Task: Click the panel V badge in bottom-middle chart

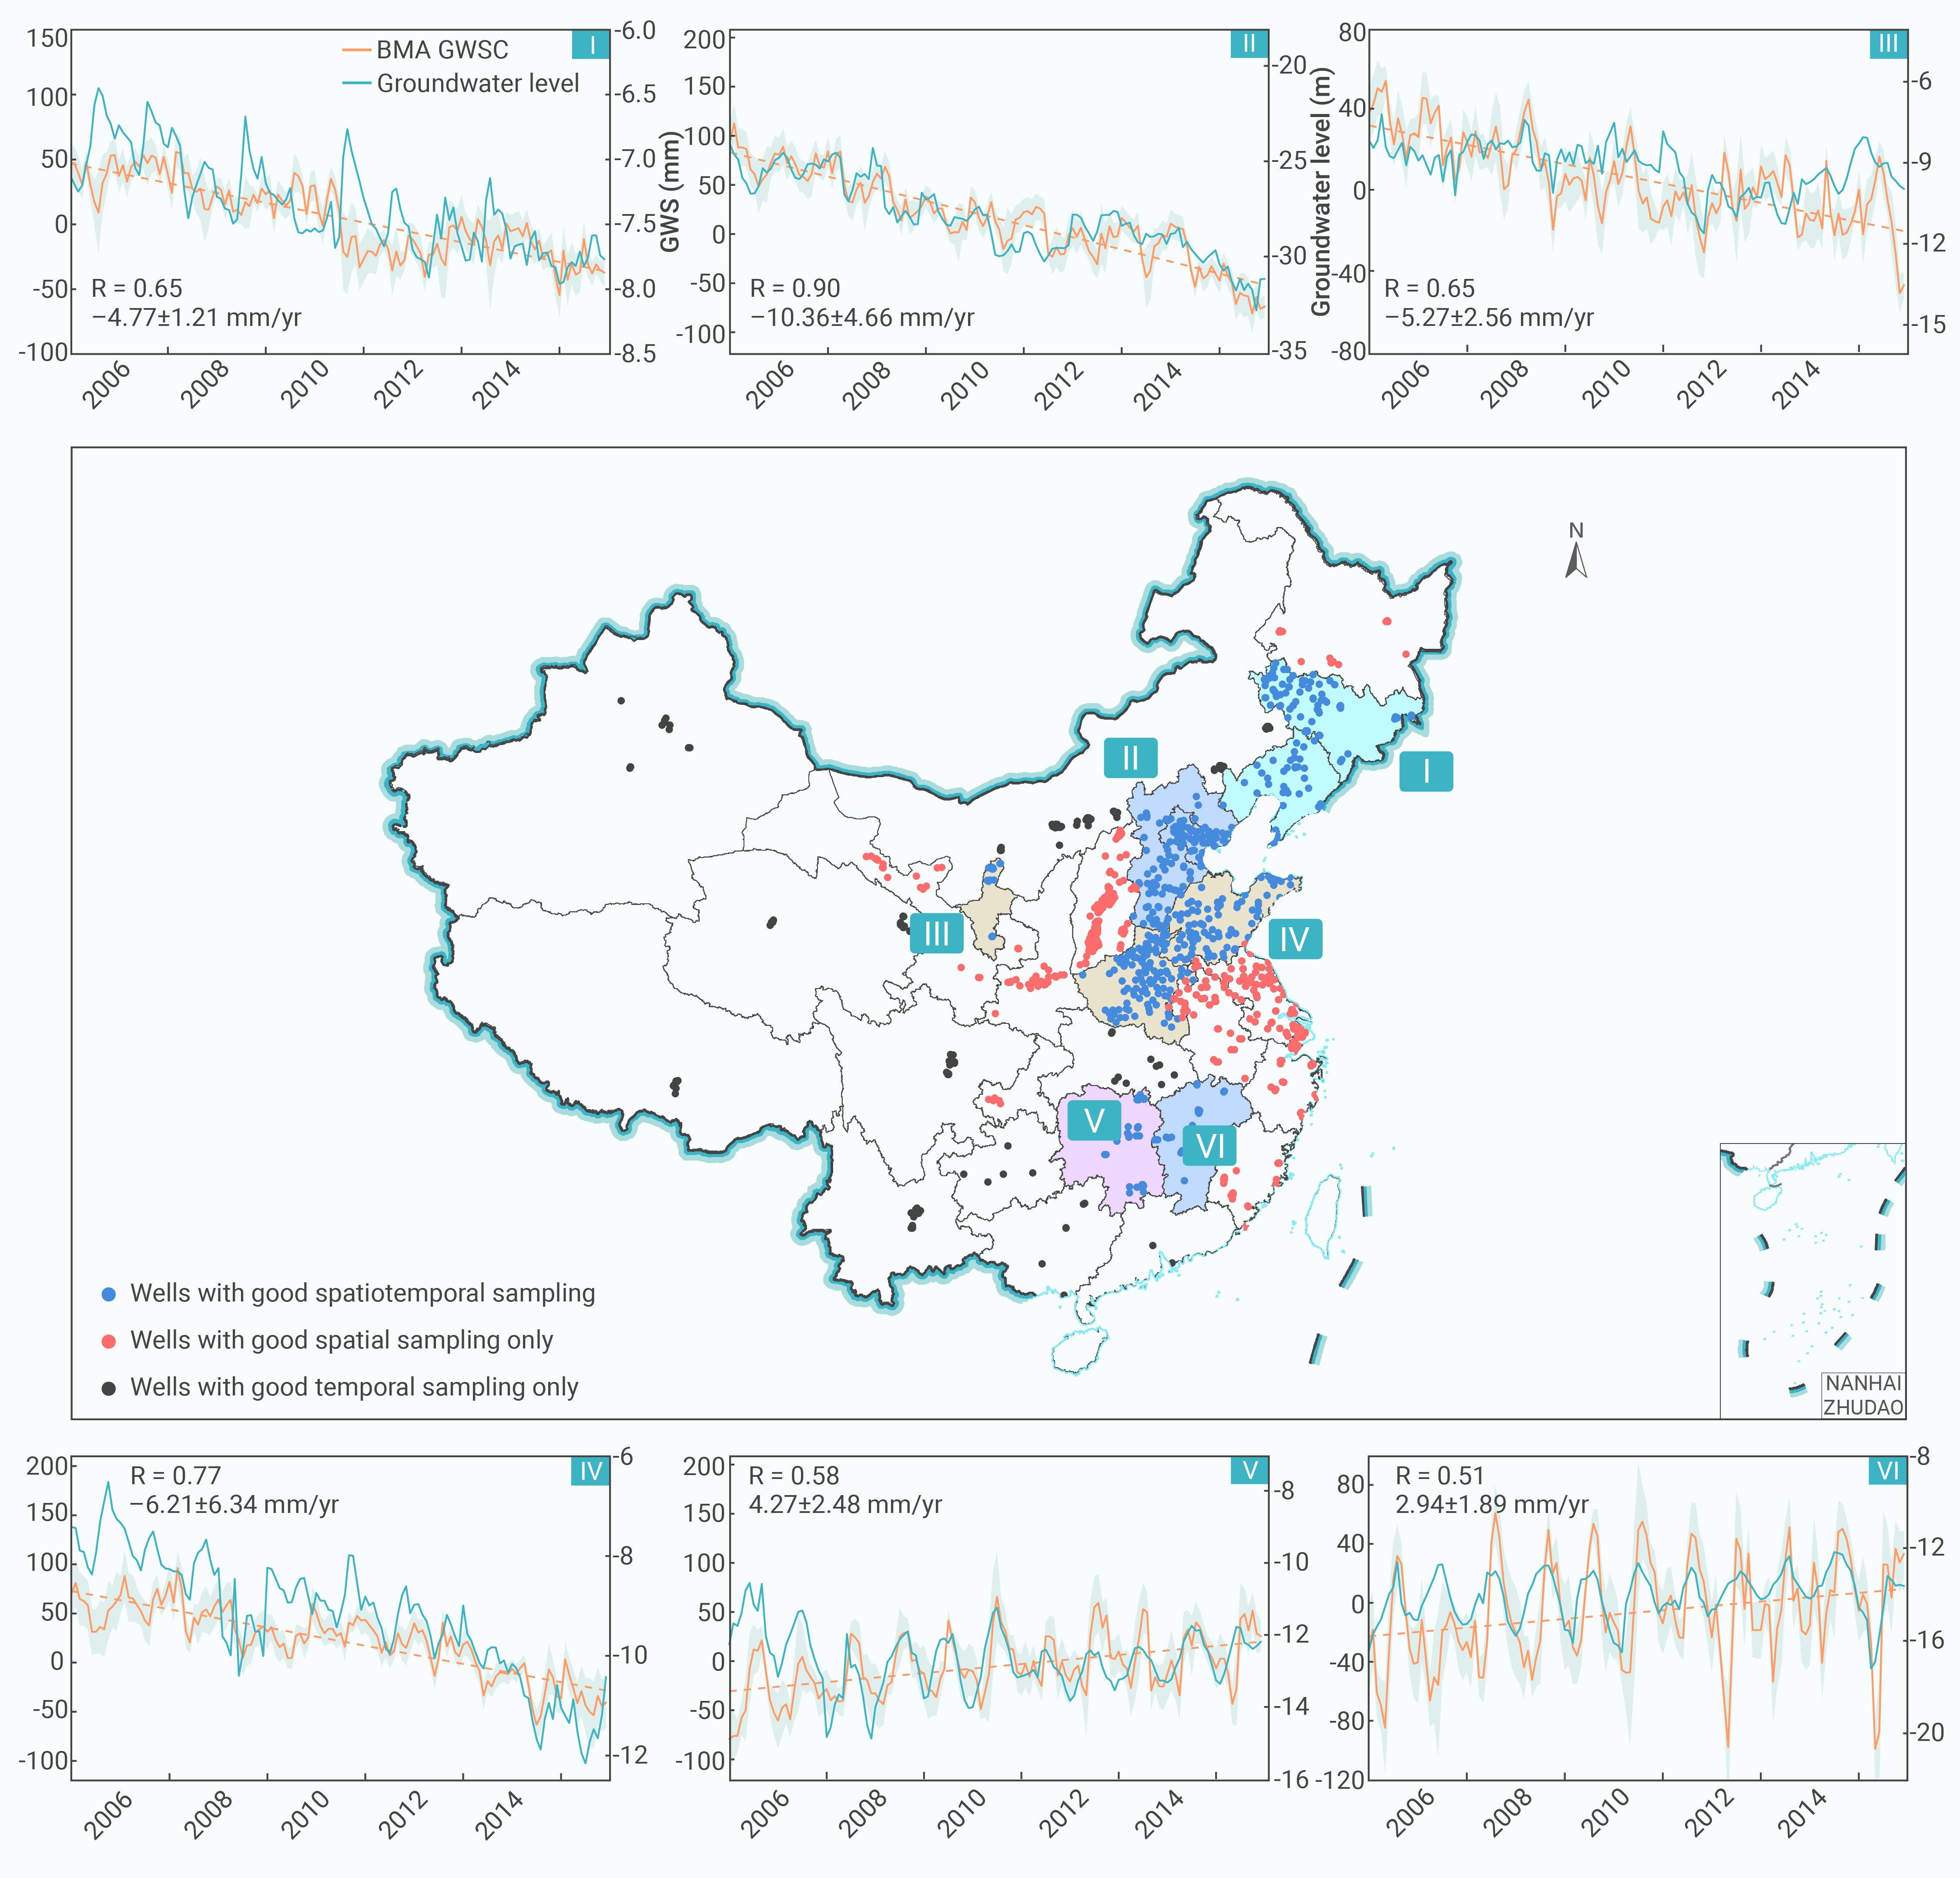Action: point(1249,1470)
